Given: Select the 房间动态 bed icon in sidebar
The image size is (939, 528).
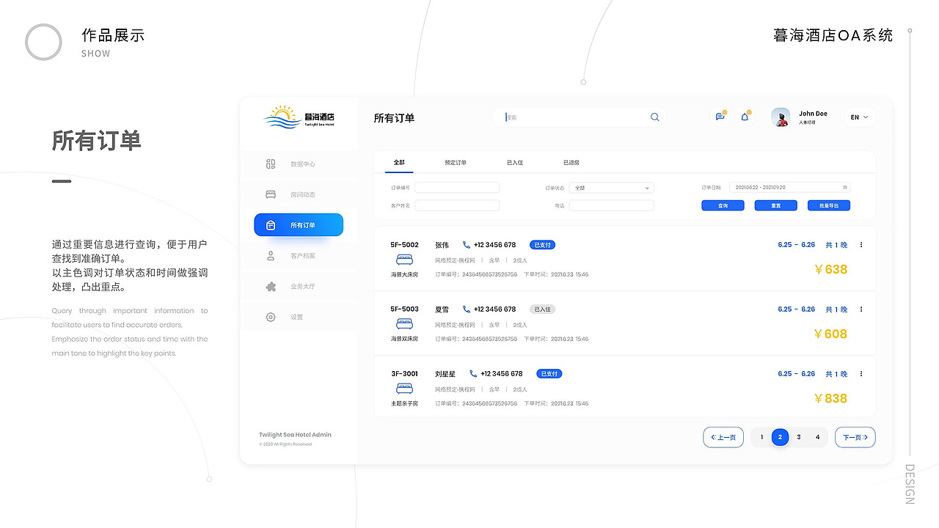Looking at the screenshot, I should 271,194.
